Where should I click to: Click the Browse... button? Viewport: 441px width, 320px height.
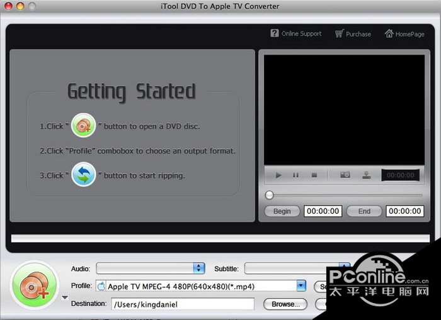coord(285,304)
